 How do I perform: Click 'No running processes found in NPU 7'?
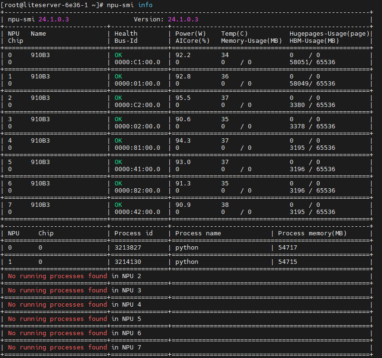74,348
